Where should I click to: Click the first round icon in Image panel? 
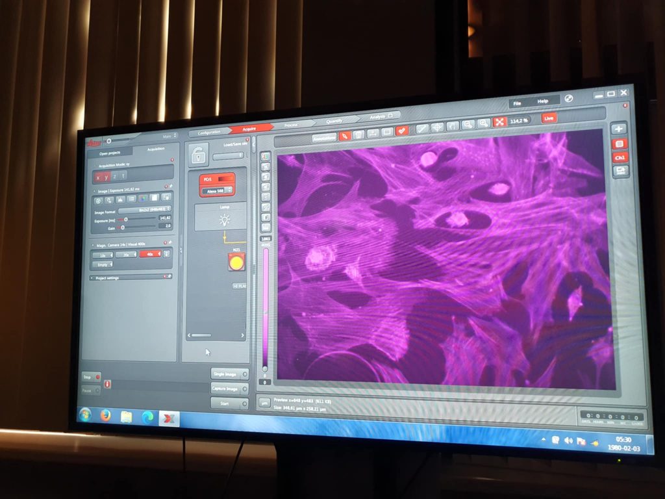tap(99, 200)
